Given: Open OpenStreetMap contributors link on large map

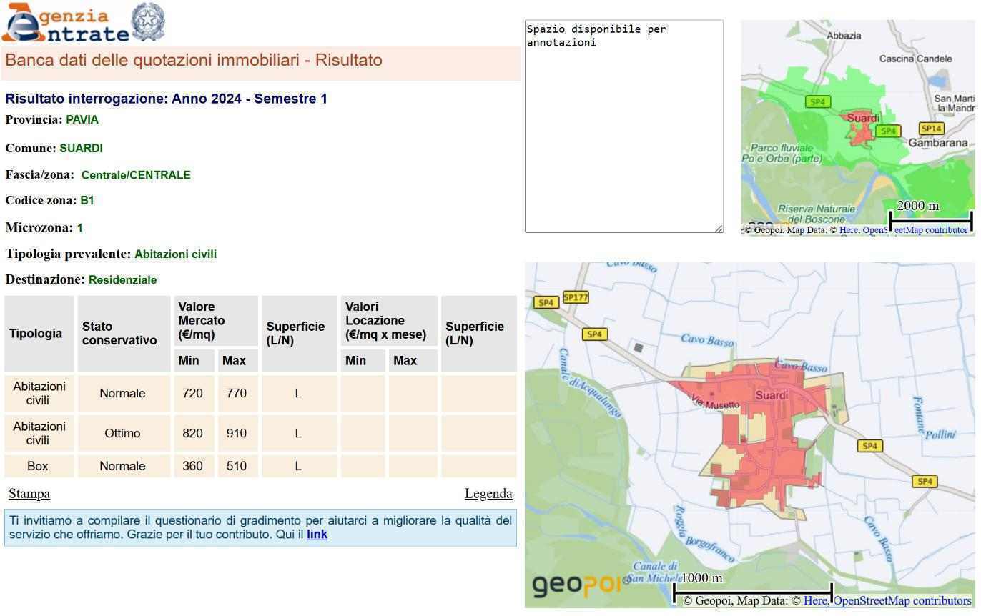Looking at the screenshot, I should coord(902,601).
